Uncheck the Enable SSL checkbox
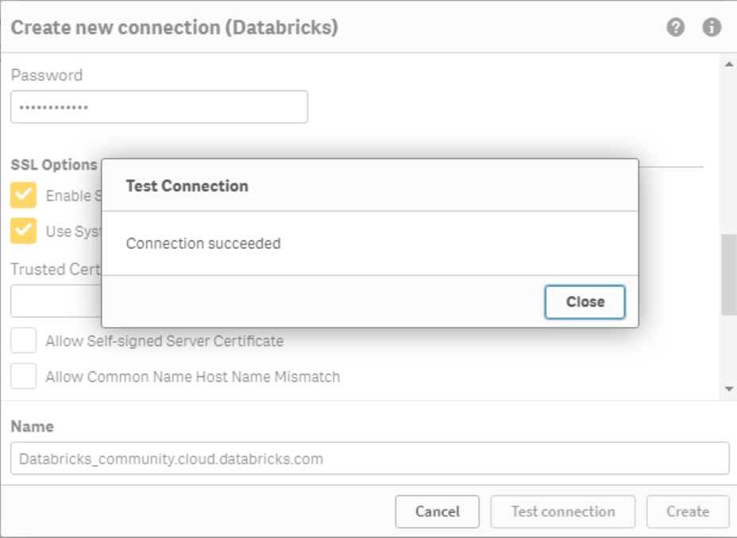Screen dimensions: 737x538 tap(24, 195)
